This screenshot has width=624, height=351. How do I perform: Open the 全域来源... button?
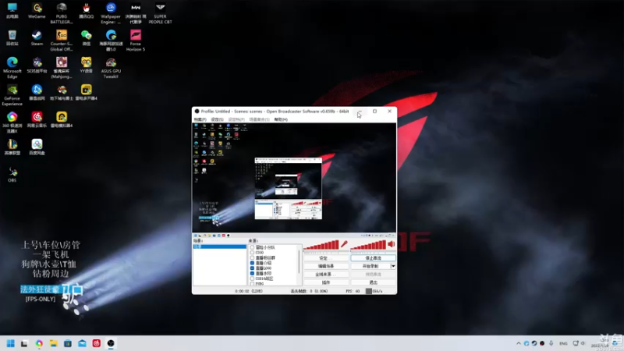coord(326,275)
